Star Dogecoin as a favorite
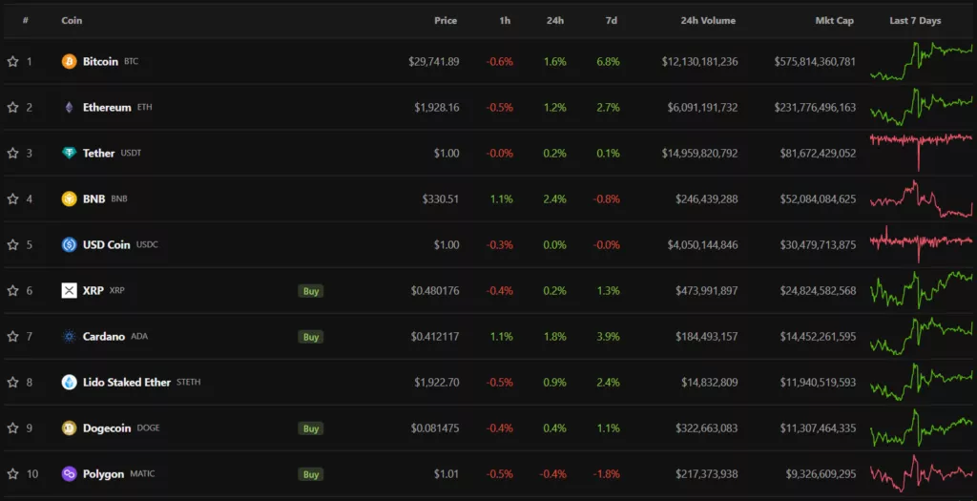Screen dimensions: 977x501 [12, 428]
